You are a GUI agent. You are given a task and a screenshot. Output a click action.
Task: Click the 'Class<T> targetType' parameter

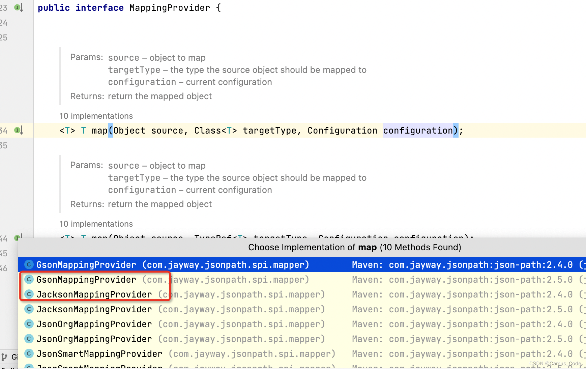pos(245,131)
